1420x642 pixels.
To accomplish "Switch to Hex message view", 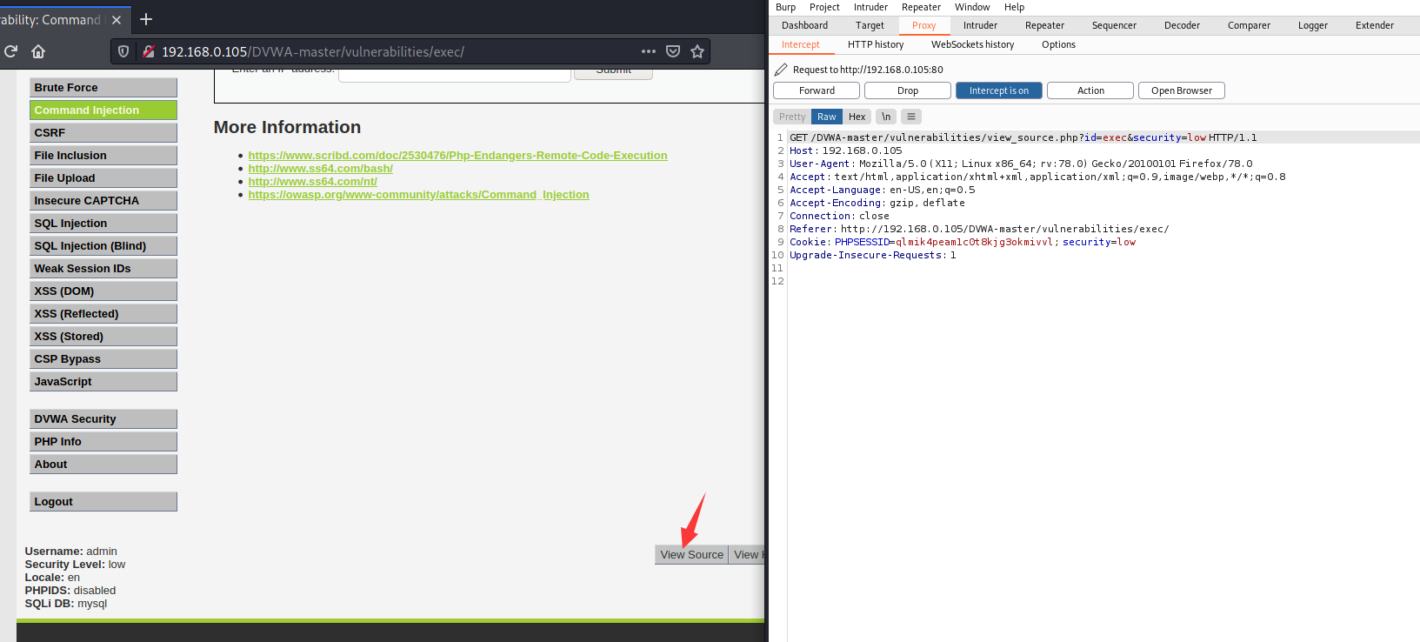I will [857, 117].
